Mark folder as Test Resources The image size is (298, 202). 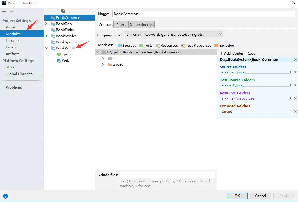(x=196, y=46)
